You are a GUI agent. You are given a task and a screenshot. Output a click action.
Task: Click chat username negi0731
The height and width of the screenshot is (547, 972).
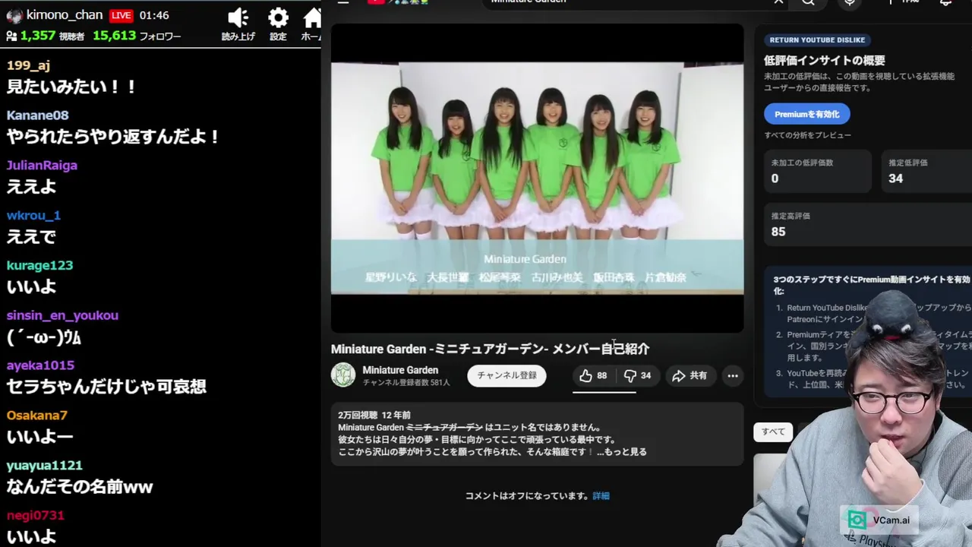point(35,516)
